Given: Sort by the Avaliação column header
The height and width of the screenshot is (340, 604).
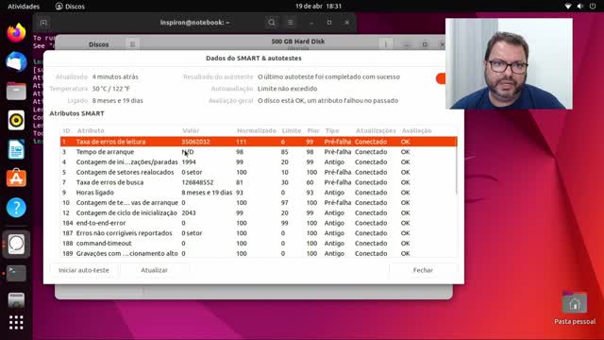Looking at the screenshot, I should (416, 130).
